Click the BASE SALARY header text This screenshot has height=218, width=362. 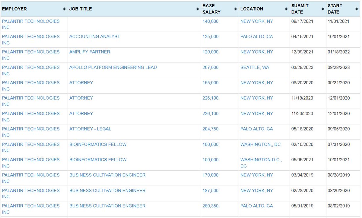pyautogui.click(x=211, y=9)
